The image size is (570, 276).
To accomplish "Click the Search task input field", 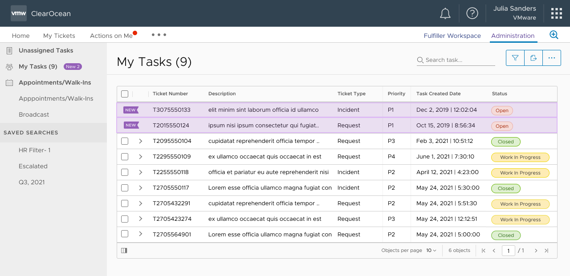I will (x=460, y=60).
